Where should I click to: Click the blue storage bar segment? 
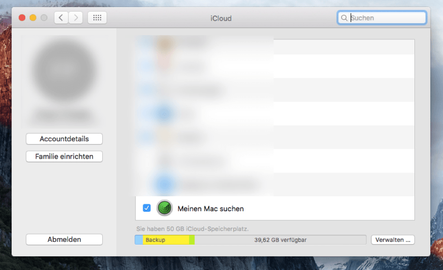coord(139,240)
